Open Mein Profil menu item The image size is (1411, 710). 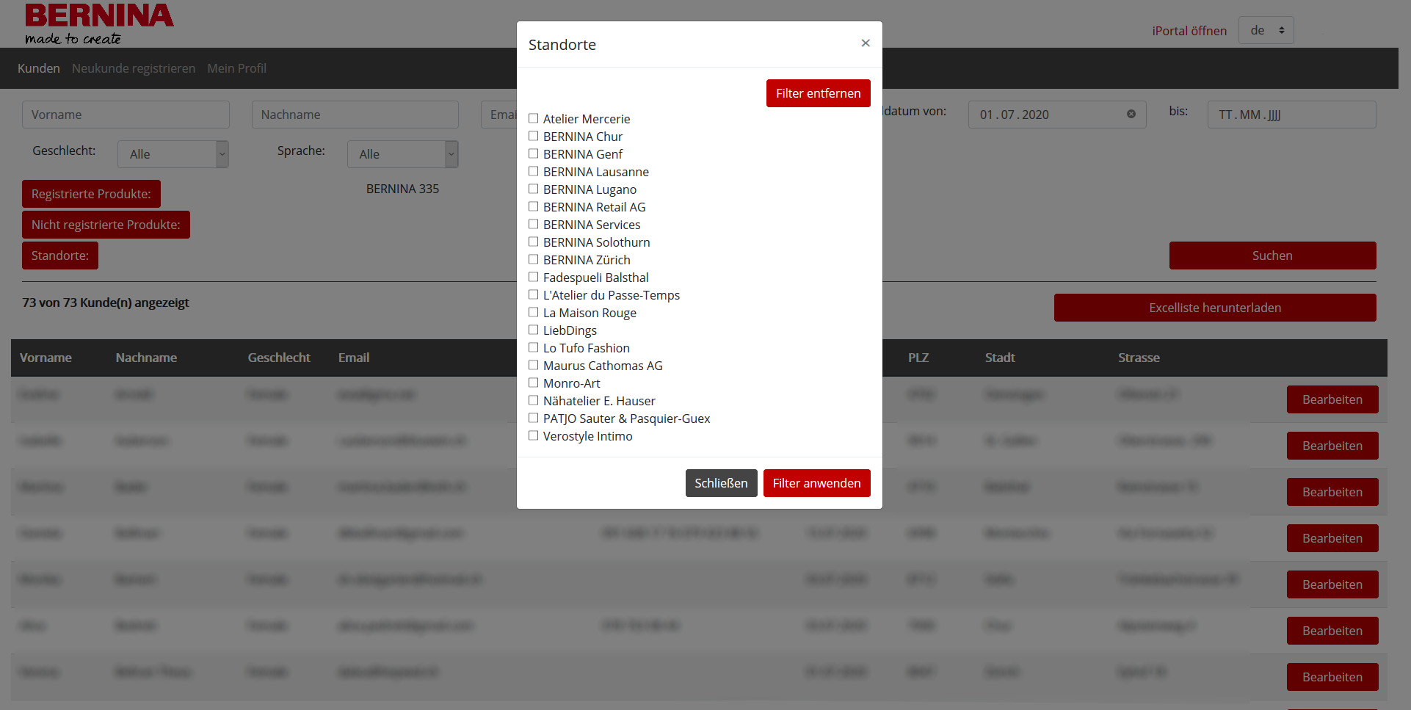click(236, 68)
